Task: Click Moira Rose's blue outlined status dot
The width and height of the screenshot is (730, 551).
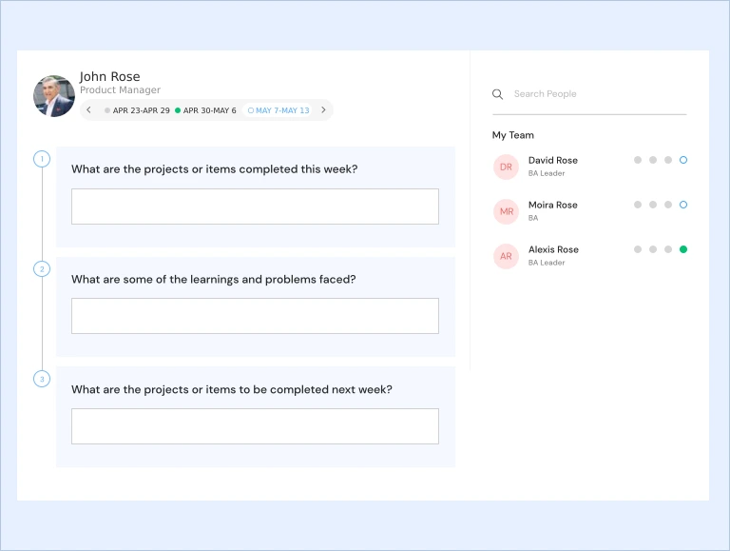Action: pos(683,205)
